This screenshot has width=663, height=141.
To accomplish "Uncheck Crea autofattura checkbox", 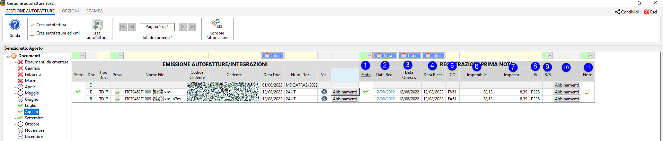I will point(32,25).
